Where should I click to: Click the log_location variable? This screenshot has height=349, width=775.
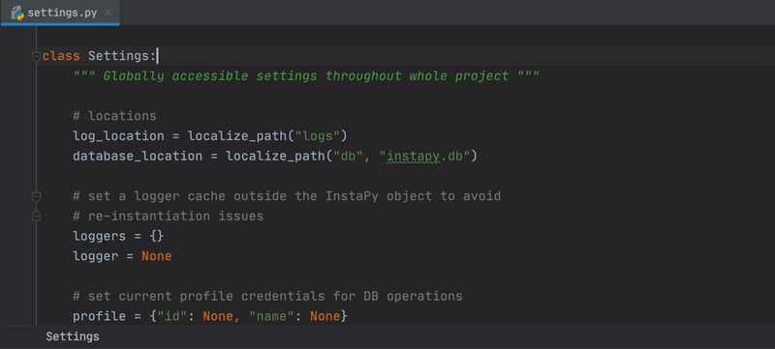(118, 136)
